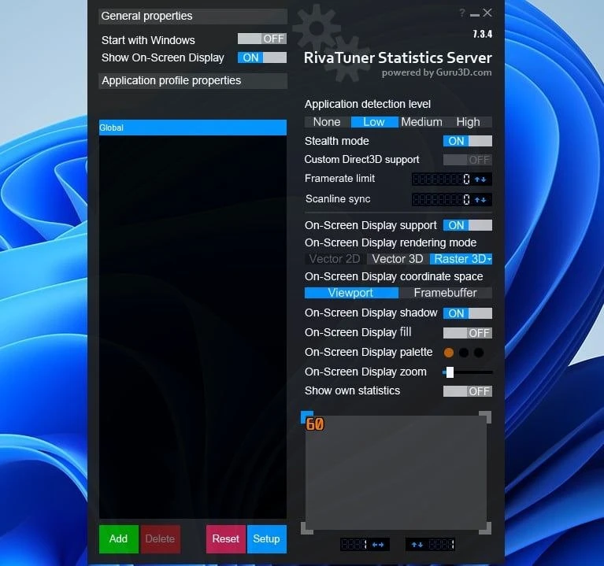Open Setup button

[x=266, y=539]
